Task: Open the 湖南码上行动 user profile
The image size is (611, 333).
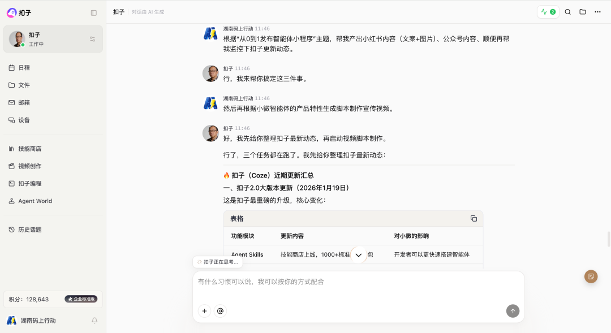Action: coord(31,321)
